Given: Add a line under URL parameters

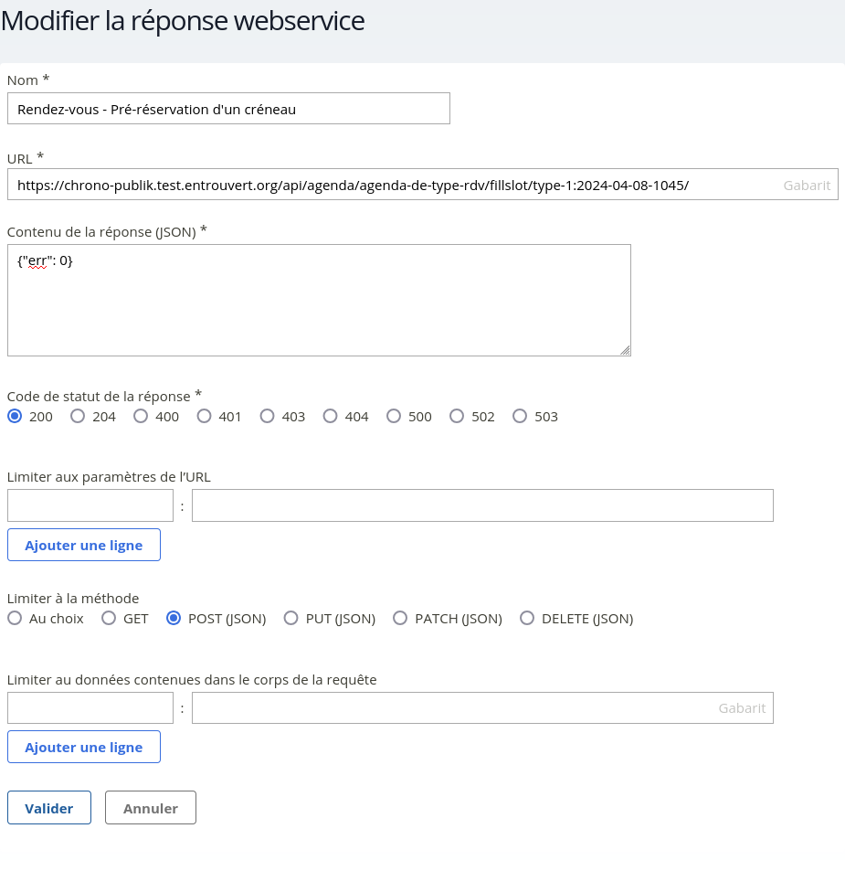Looking at the screenshot, I should pyautogui.click(x=84, y=545).
